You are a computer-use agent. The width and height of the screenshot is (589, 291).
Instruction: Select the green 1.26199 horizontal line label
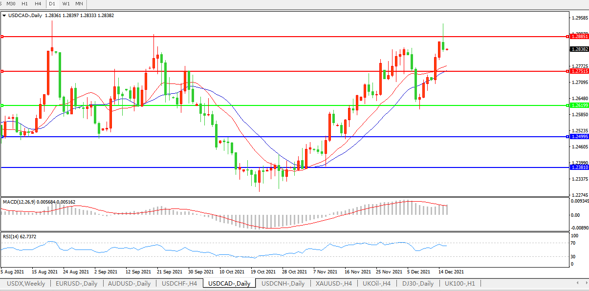coord(579,105)
